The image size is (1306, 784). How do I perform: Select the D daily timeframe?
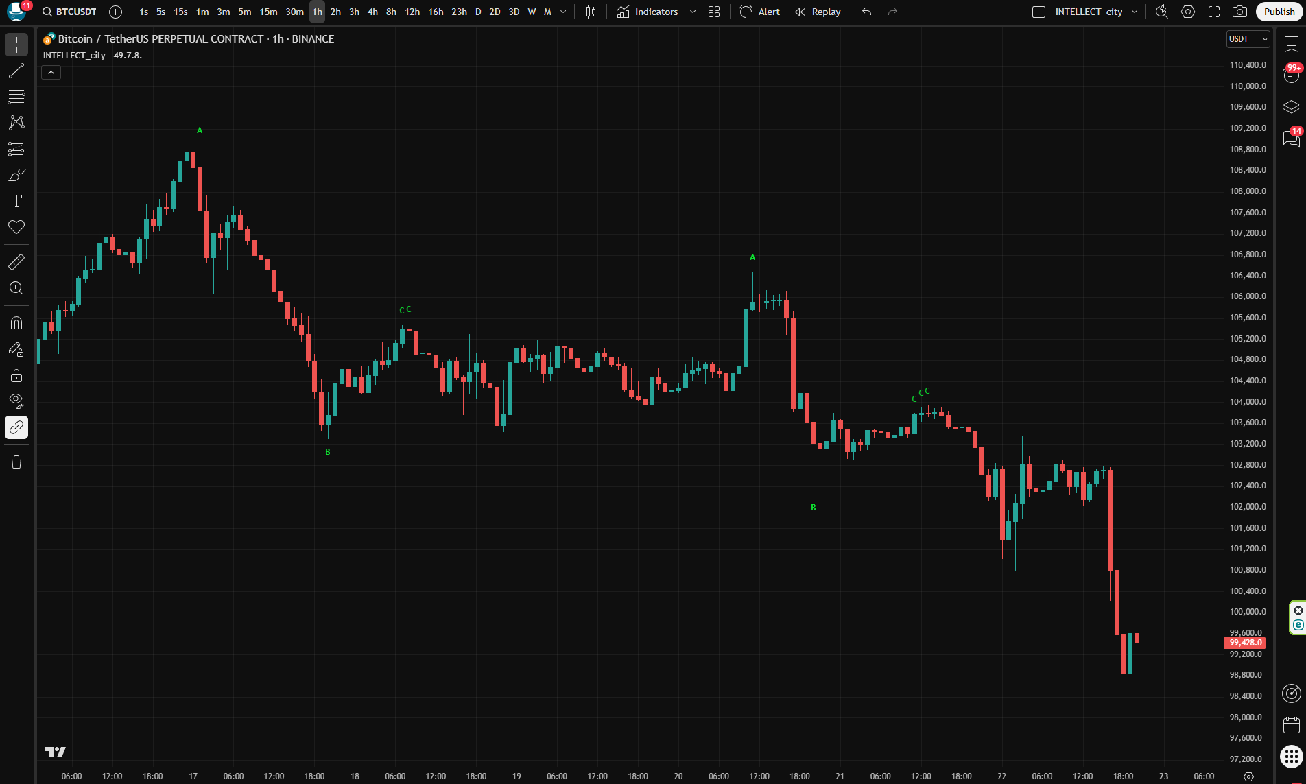pyautogui.click(x=478, y=12)
